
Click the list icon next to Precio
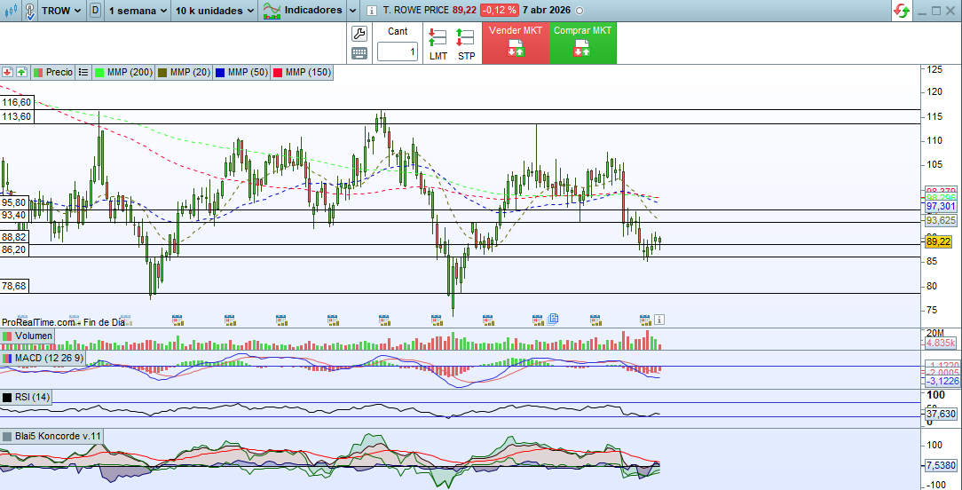pos(83,73)
